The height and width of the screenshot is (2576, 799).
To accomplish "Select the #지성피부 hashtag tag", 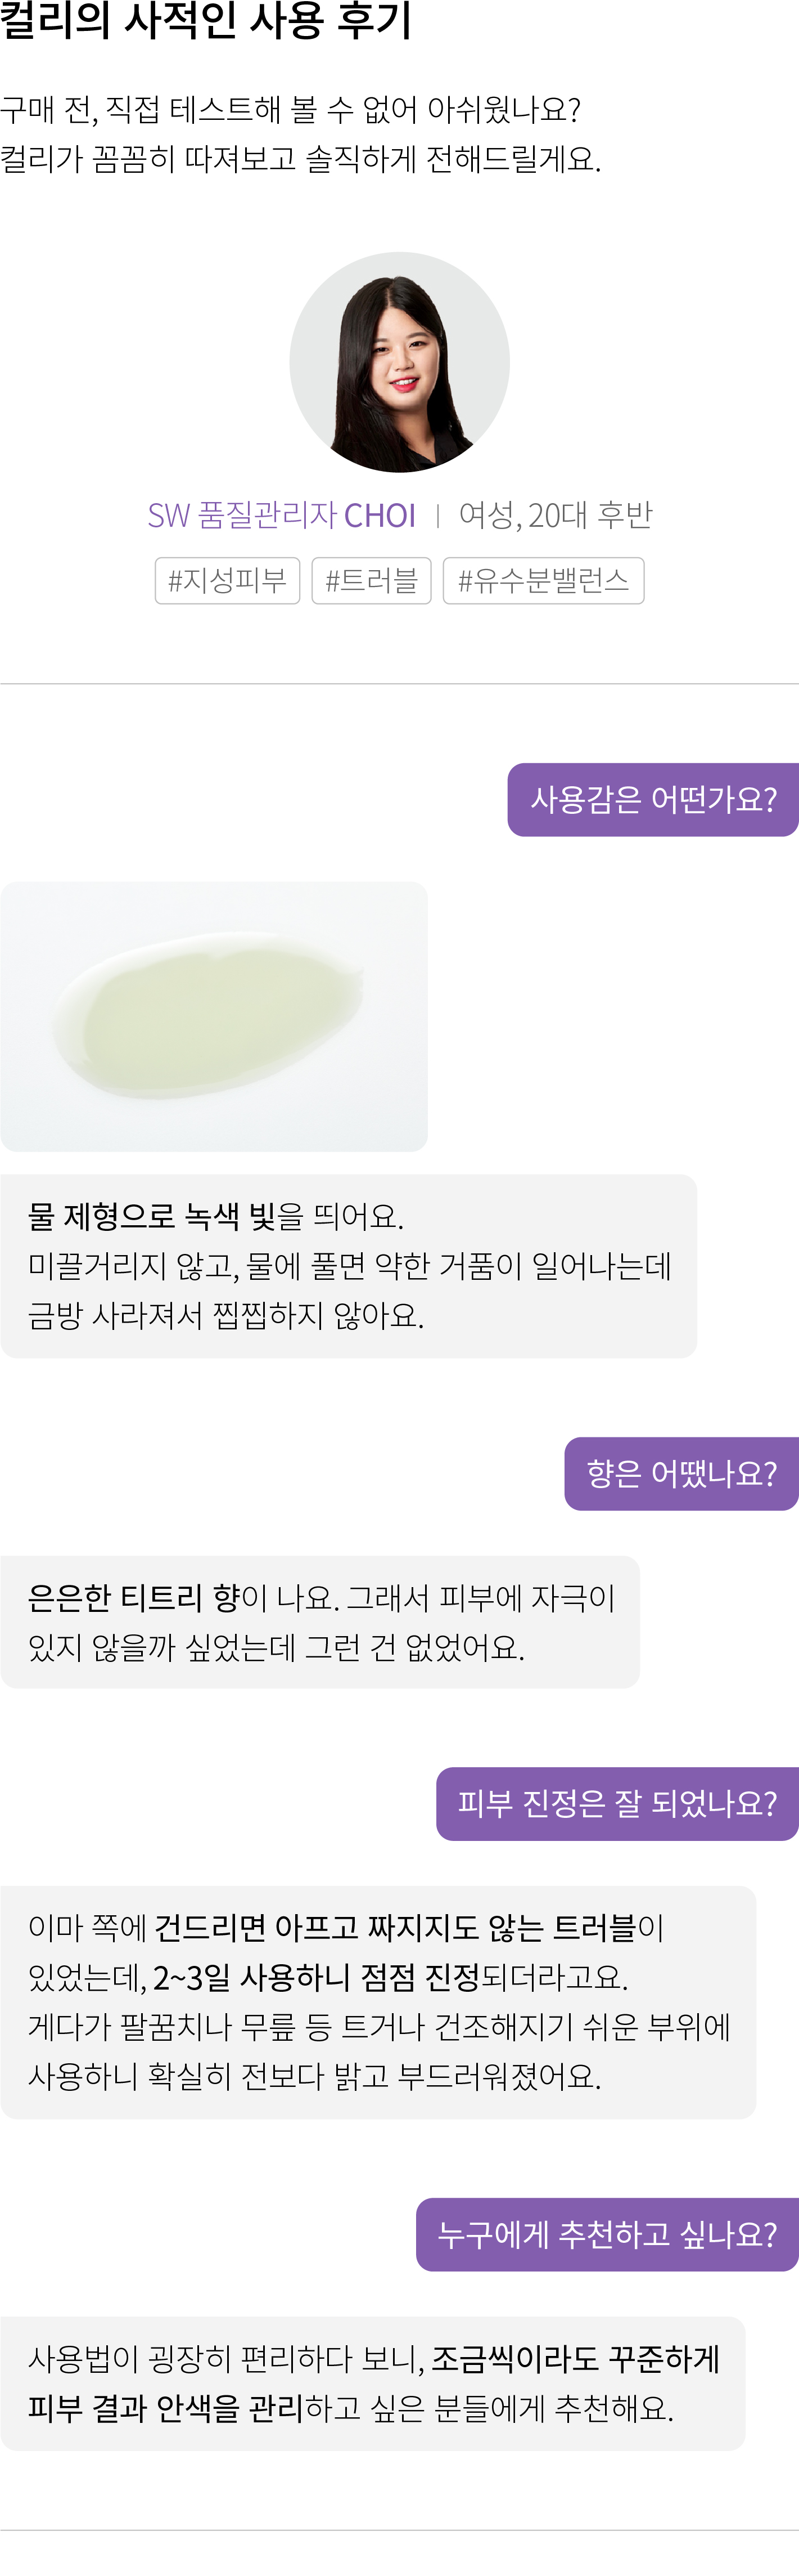I will [228, 580].
